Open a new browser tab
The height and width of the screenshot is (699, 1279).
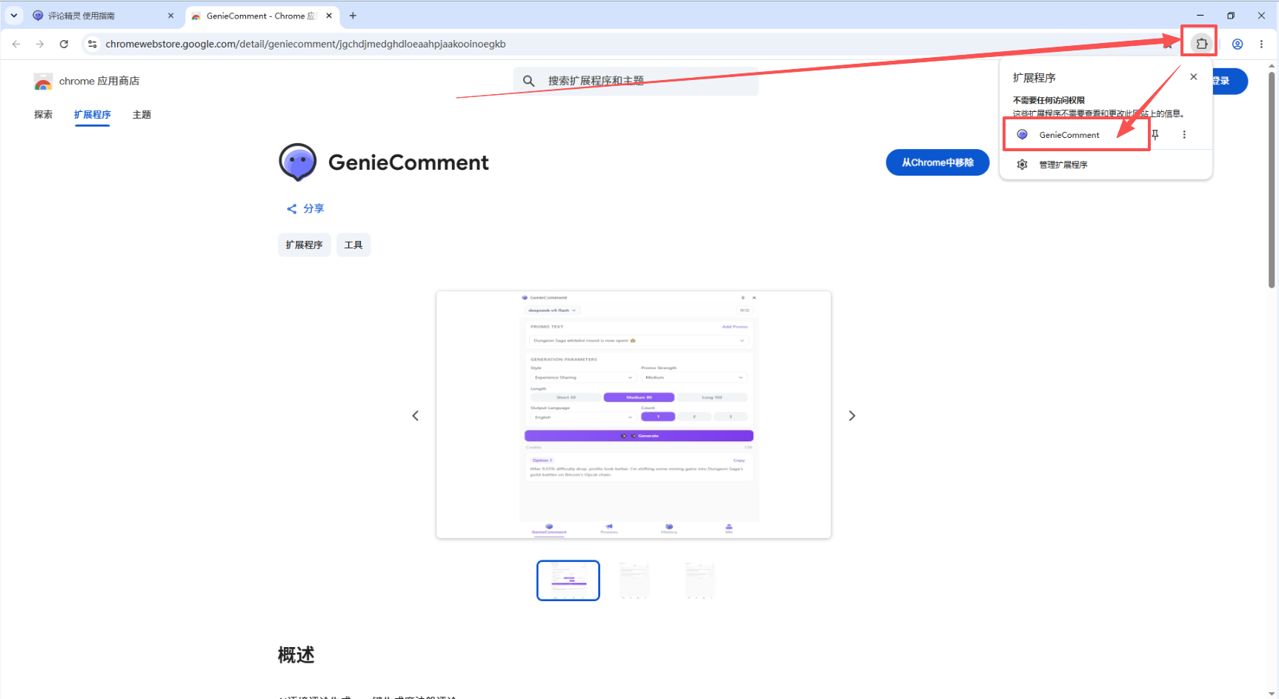[x=353, y=16]
